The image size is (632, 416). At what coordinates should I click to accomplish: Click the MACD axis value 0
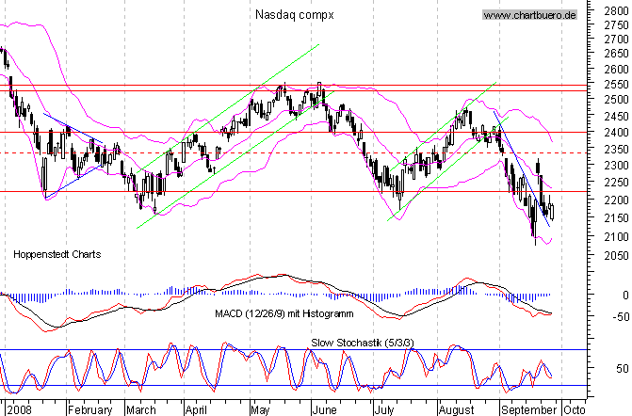pyautogui.click(x=625, y=296)
